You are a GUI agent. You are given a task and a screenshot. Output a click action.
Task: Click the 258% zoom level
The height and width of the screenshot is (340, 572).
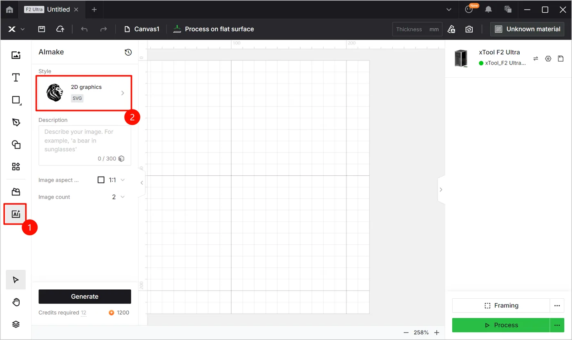click(x=421, y=333)
